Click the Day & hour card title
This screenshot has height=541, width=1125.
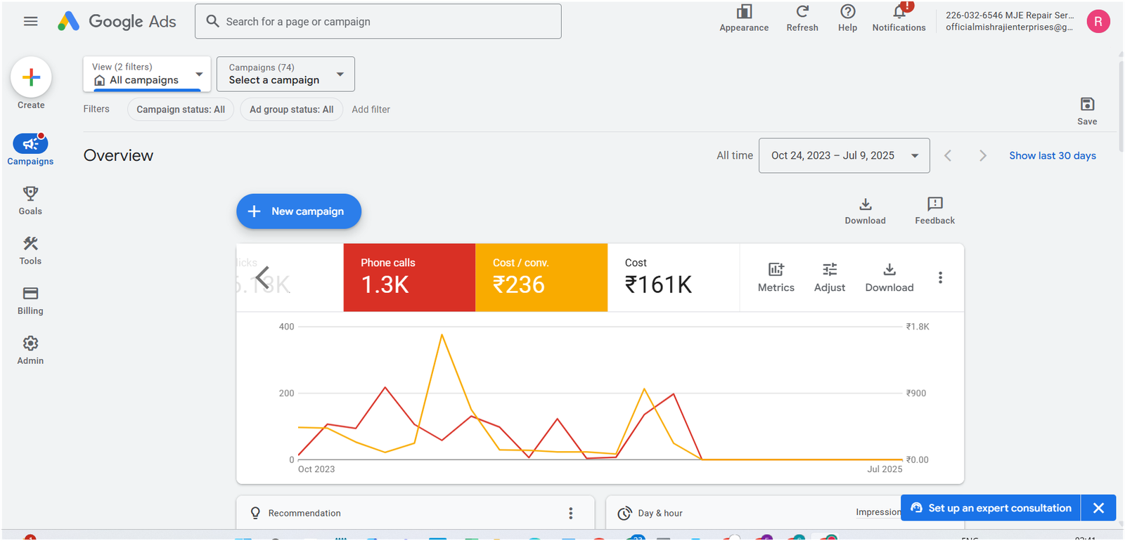[x=660, y=513]
